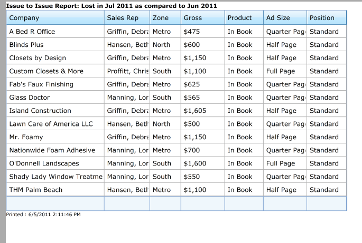
Task: Click the Lawn Care of America LLC cell
Action: coord(51,124)
